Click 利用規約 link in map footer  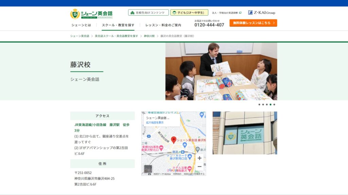[x=177, y=174]
